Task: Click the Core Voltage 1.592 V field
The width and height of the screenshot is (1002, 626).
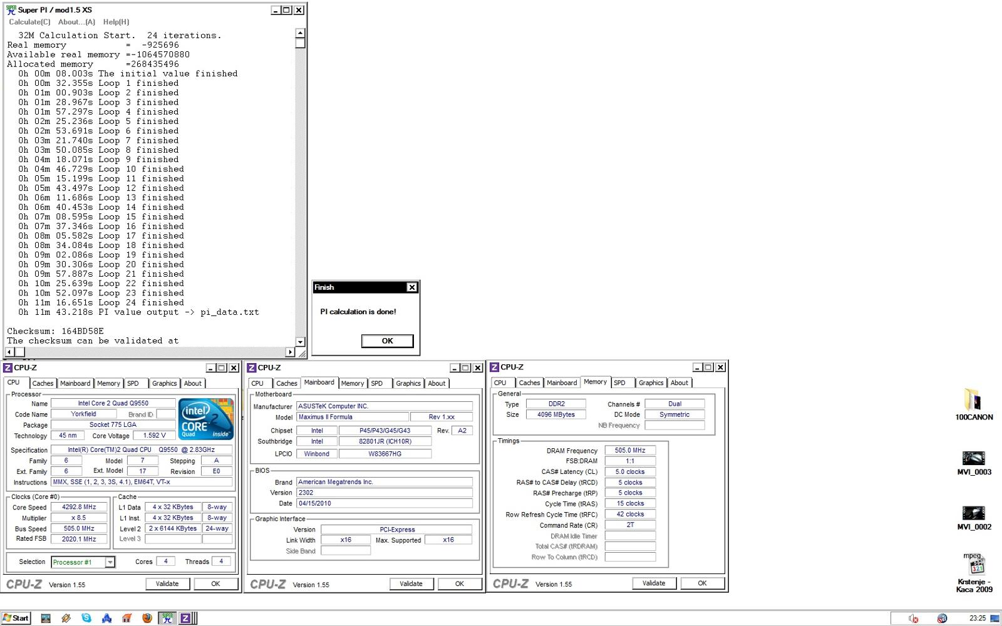Action: tap(155, 435)
